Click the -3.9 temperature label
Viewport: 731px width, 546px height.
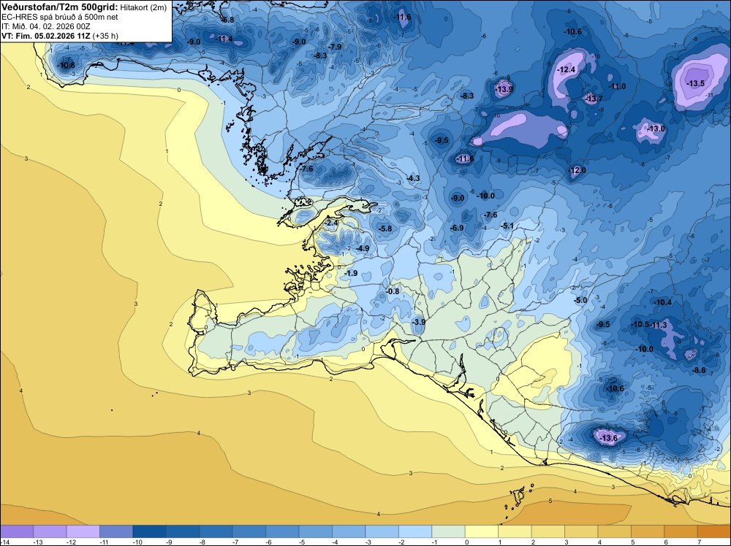pyautogui.click(x=419, y=322)
